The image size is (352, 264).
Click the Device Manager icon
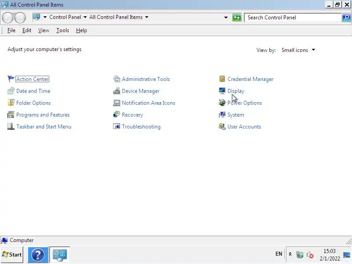(x=117, y=91)
